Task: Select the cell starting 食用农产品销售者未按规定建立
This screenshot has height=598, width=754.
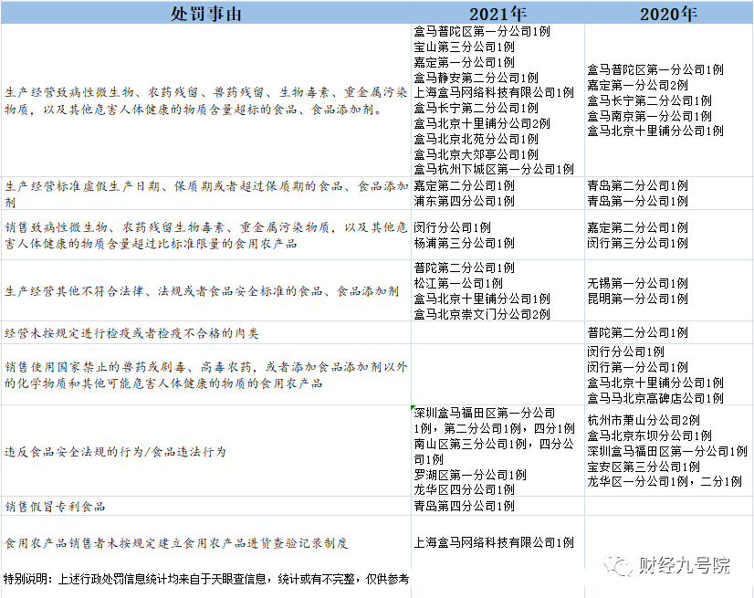Action: click(x=205, y=542)
